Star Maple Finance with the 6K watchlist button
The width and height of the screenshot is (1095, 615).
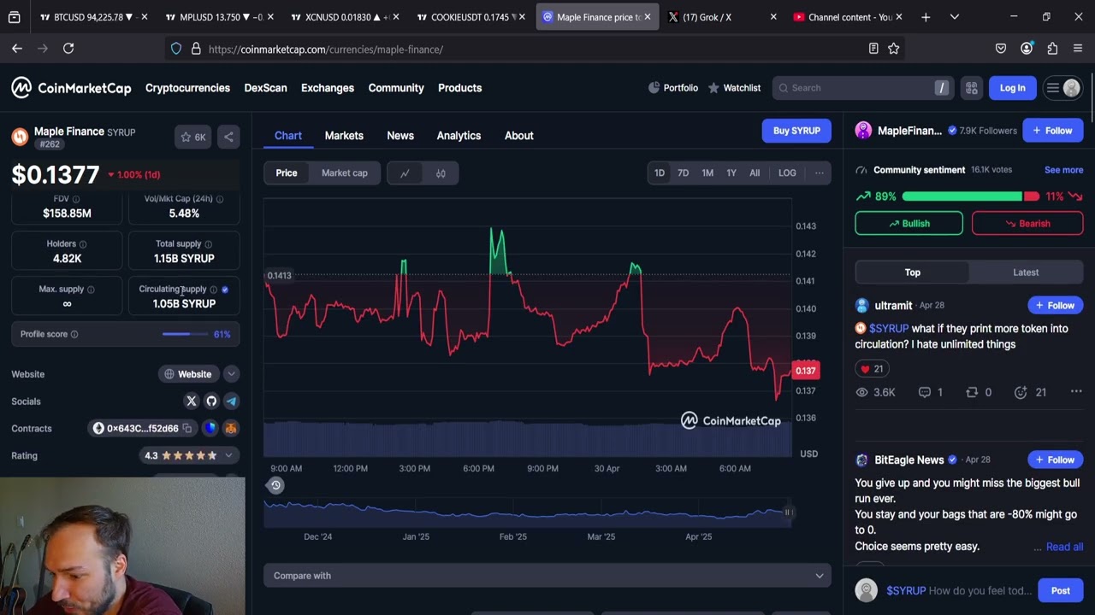tap(192, 137)
